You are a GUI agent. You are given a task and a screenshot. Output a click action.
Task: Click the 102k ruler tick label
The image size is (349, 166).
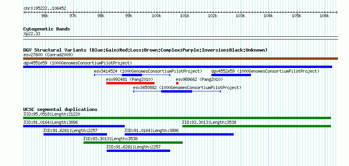(x=213, y=16)
